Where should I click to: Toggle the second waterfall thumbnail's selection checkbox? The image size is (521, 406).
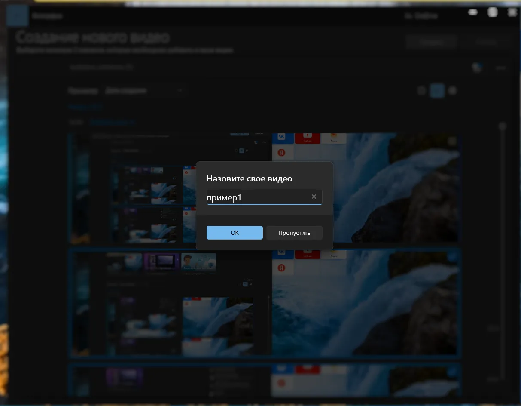451,257
